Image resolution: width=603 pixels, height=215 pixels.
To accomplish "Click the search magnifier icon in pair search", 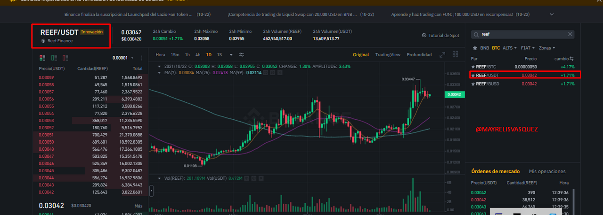I will 477,34.
